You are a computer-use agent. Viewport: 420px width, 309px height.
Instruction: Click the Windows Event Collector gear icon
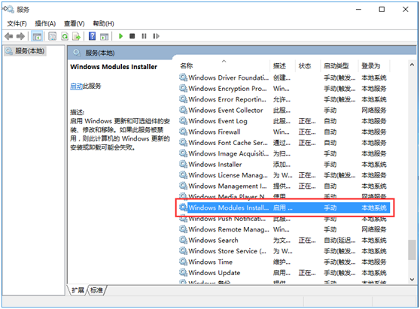183,110
